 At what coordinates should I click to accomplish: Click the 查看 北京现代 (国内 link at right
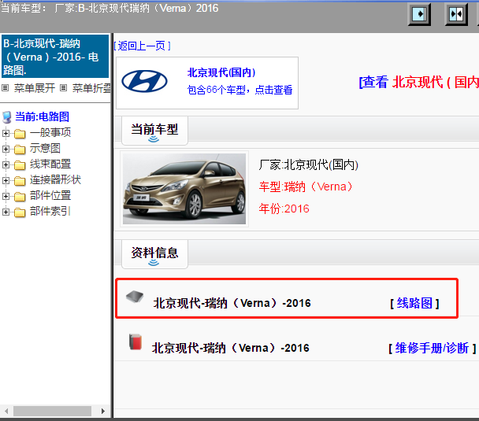point(419,83)
